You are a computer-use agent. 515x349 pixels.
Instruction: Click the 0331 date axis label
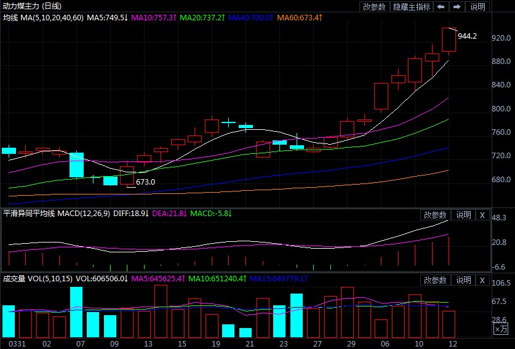coord(17,344)
